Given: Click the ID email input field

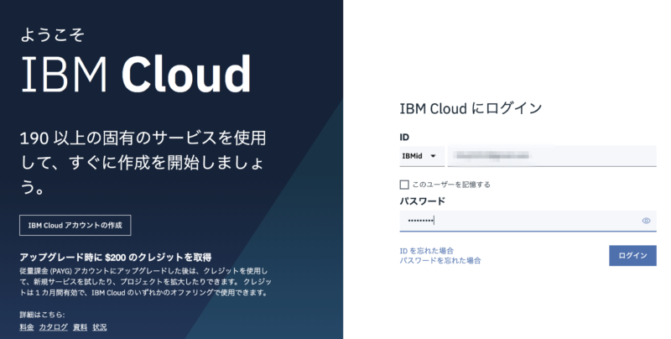Looking at the screenshot, I should [x=552, y=156].
